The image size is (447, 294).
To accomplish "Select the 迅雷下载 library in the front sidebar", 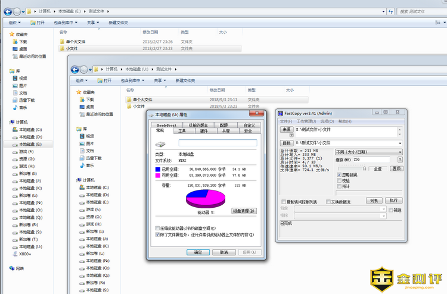I will pos(81,158).
